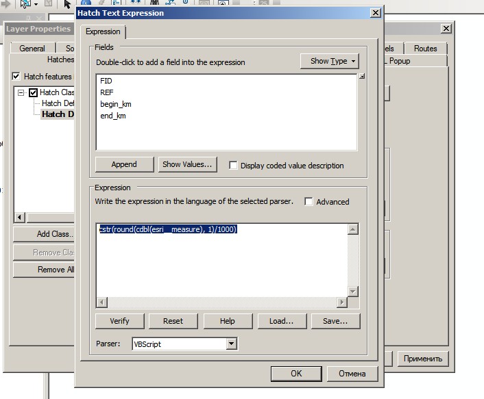Viewport: 484px width, 399px height.
Task: Click expression box scroll up arrow
Action: pyautogui.click(x=353, y=229)
